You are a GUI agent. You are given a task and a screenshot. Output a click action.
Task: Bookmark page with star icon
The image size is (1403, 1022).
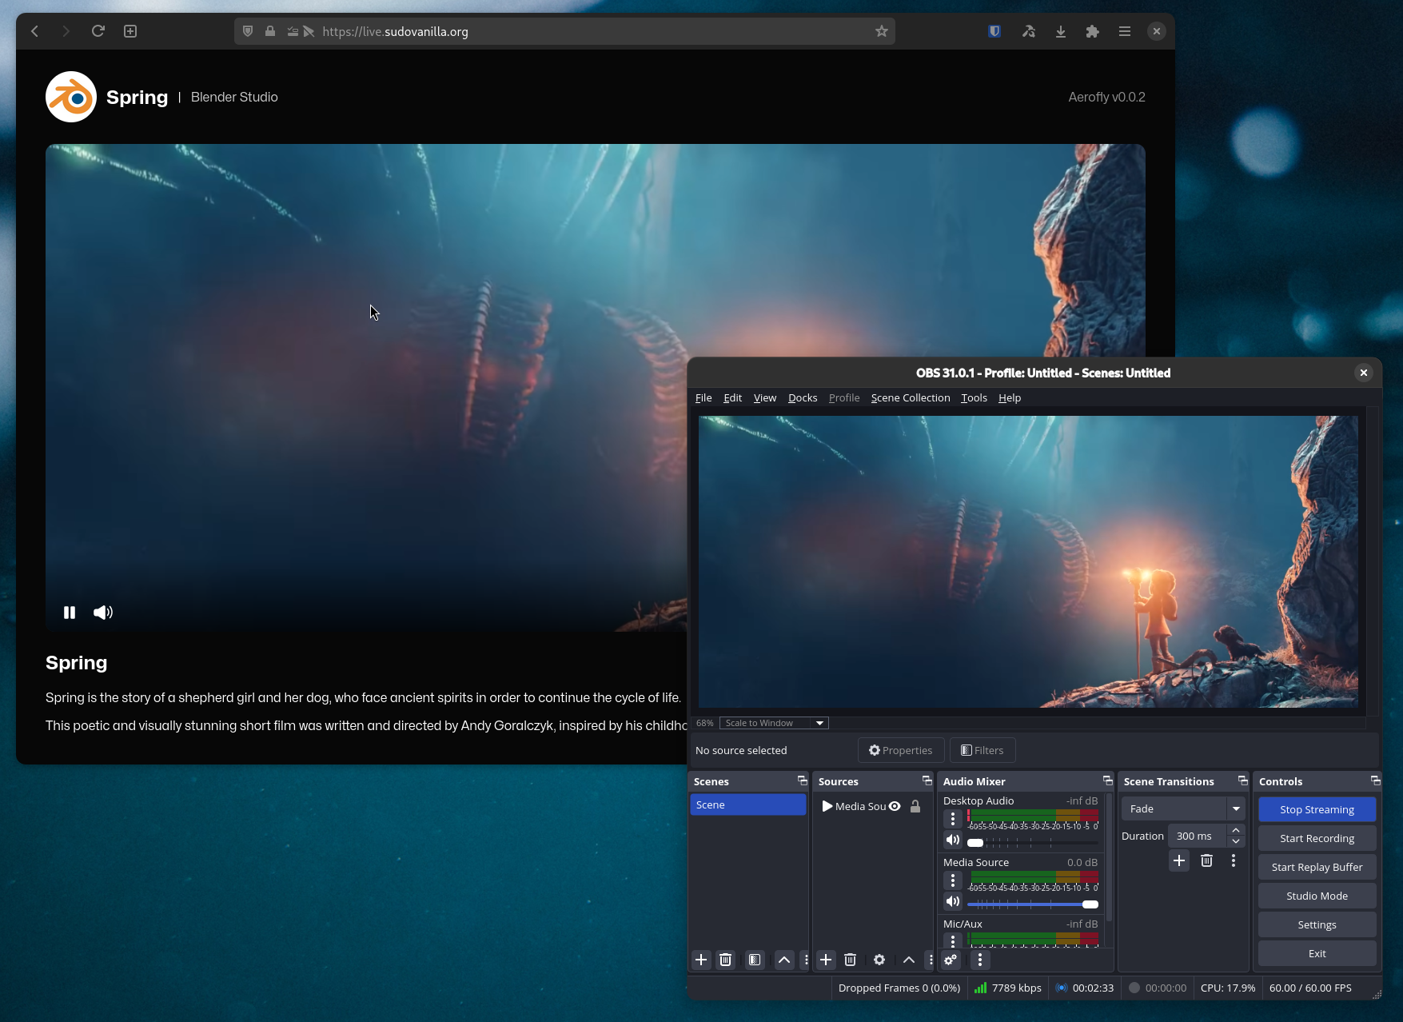pos(881,31)
